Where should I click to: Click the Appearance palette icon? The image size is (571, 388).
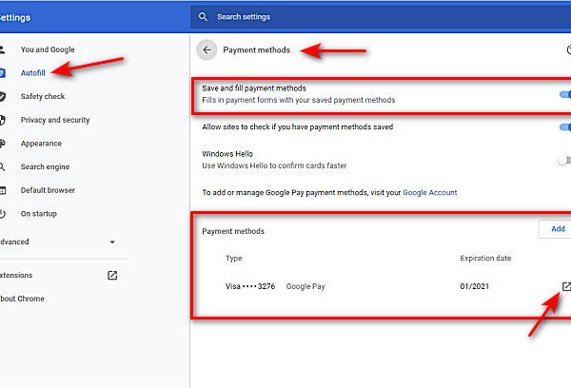coord(3,144)
